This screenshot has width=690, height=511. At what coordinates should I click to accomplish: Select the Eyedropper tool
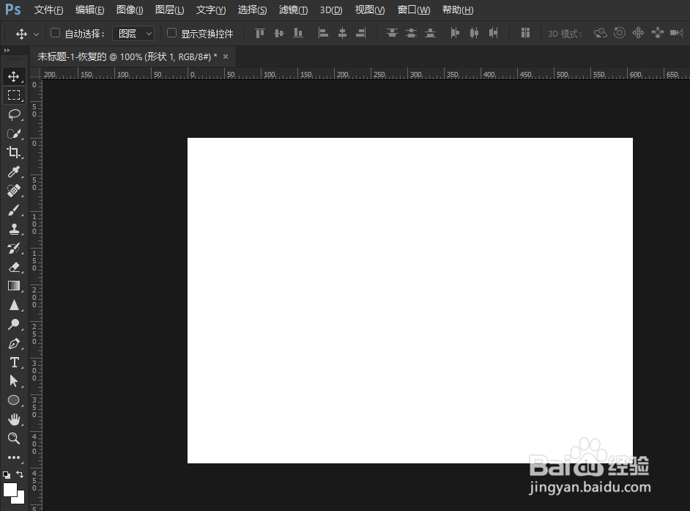click(x=14, y=172)
